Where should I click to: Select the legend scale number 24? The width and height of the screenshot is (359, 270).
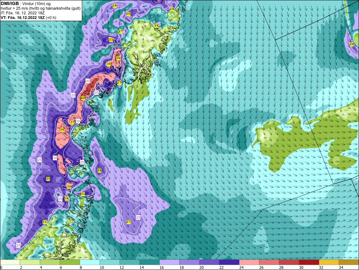coord(241,267)
